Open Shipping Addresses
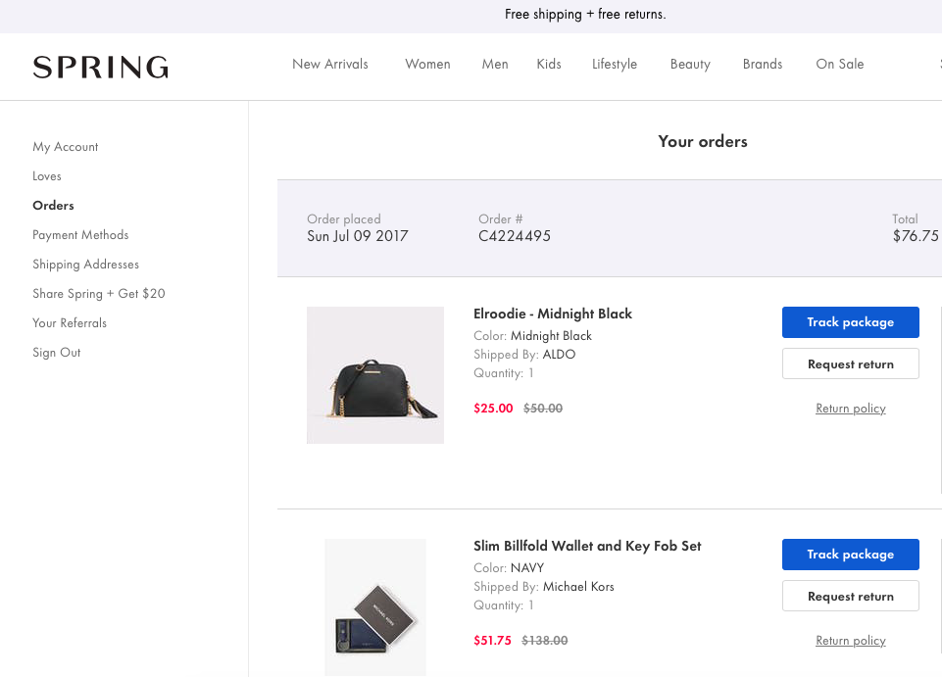The height and width of the screenshot is (677, 942). [85, 265]
